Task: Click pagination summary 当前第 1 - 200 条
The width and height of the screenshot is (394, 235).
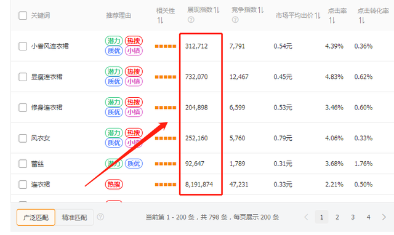Action: coord(170,217)
